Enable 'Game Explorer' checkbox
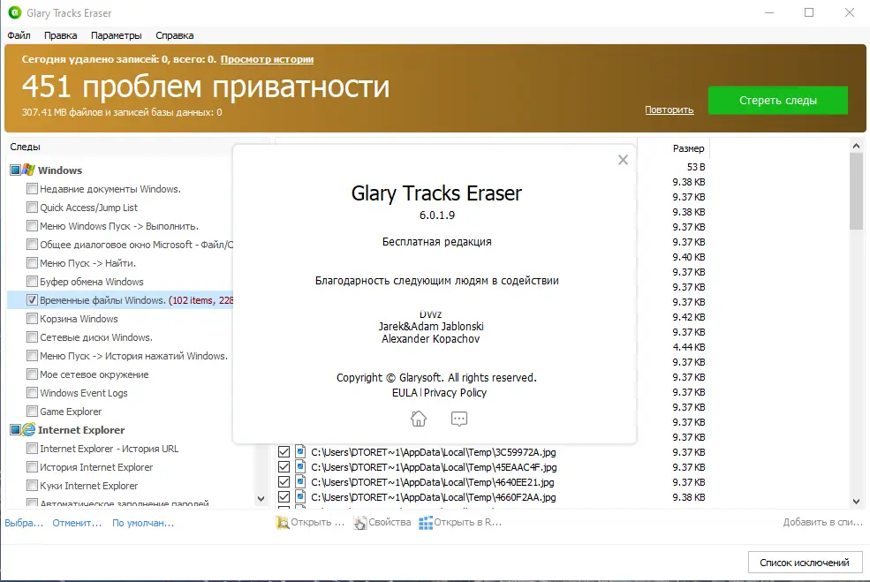 [x=32, y=412]
